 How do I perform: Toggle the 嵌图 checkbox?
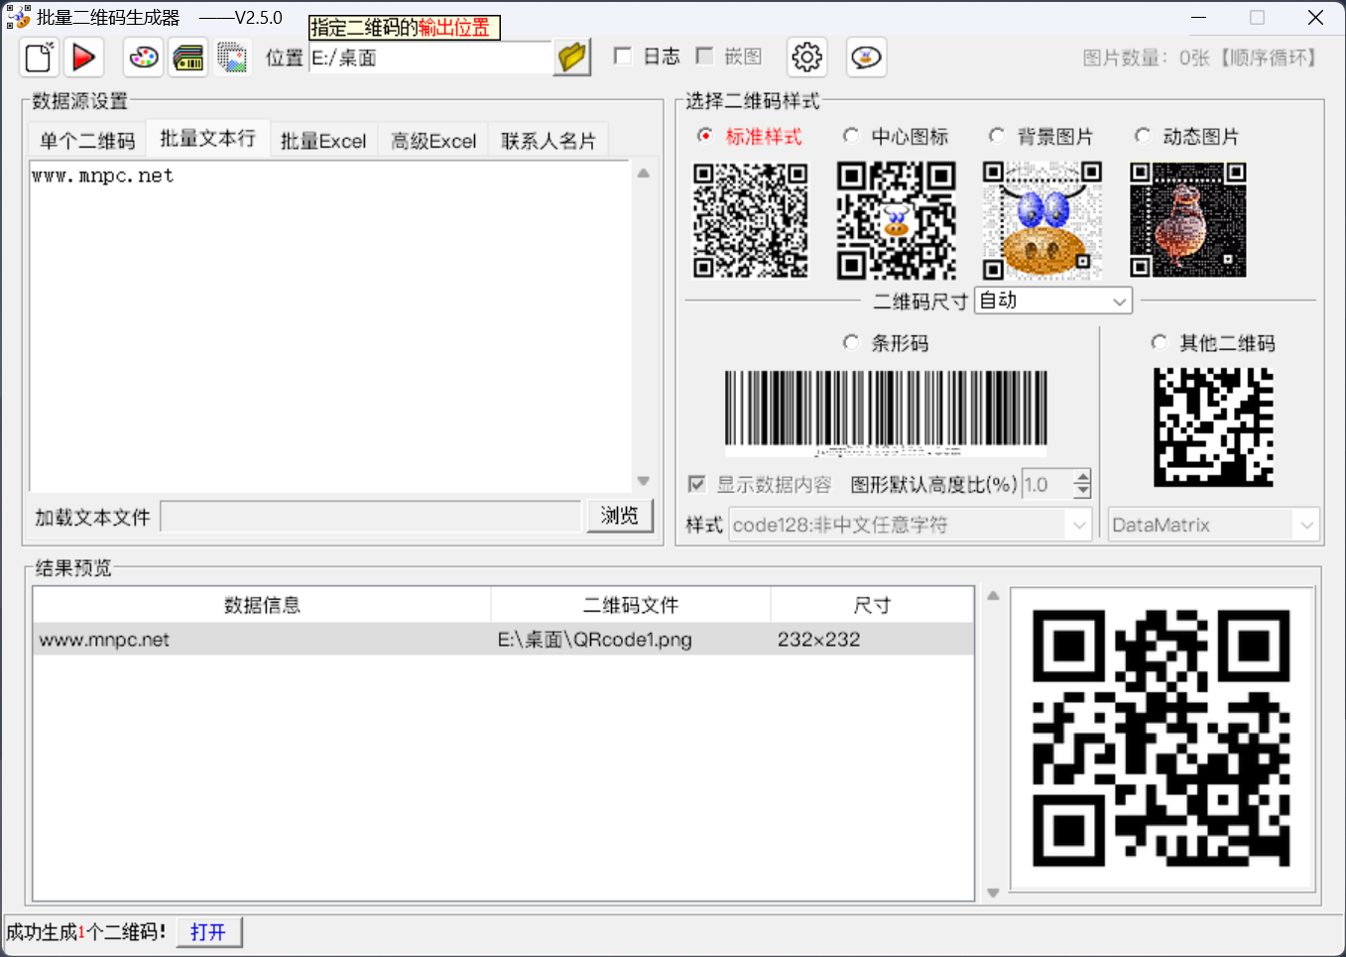point(704,57)
